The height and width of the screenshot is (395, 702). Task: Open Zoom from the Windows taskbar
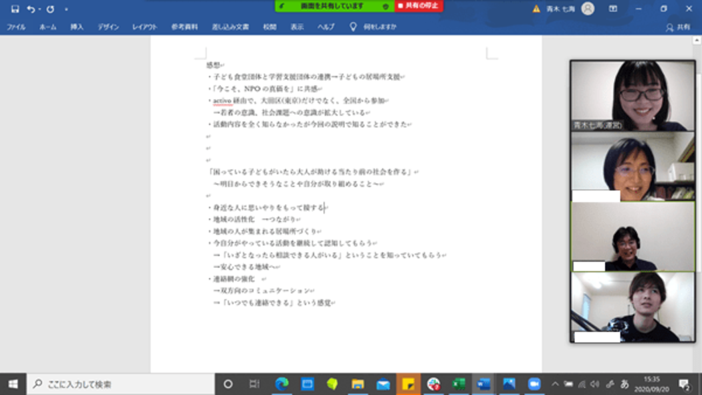[534, 384]
